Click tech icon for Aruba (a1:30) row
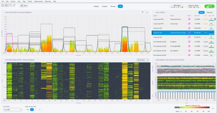This screenshot has width=217, height=113. (189, 28)
